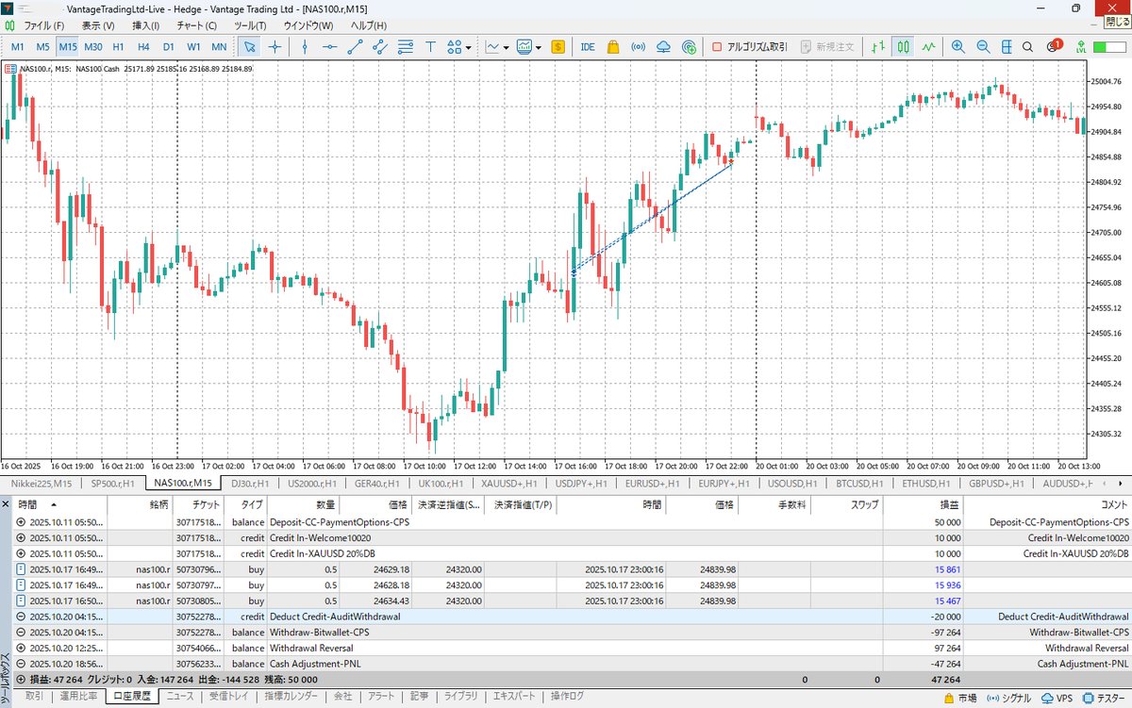Viewport: 1132px width, 708px height.
Task: Click the 15 936 profit value
Action: [x=947, y=585]
